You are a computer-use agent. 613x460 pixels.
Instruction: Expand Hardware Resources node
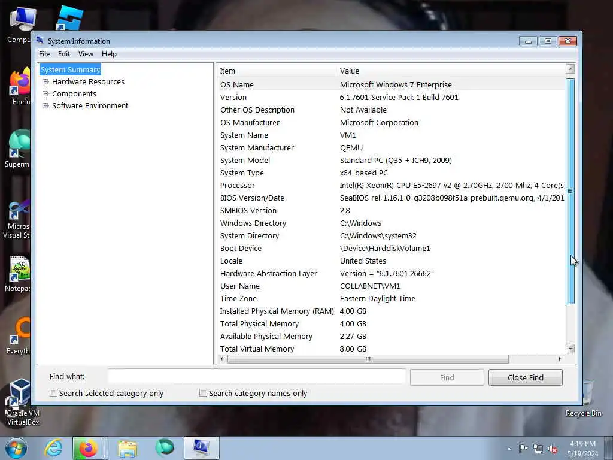click(x=45, y=81)
